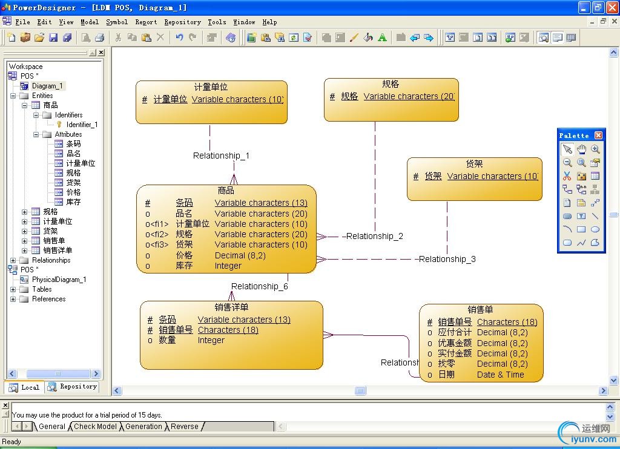Click the Open folder toolbar icon
Screen dimensions: 620x449
[39, 38]
